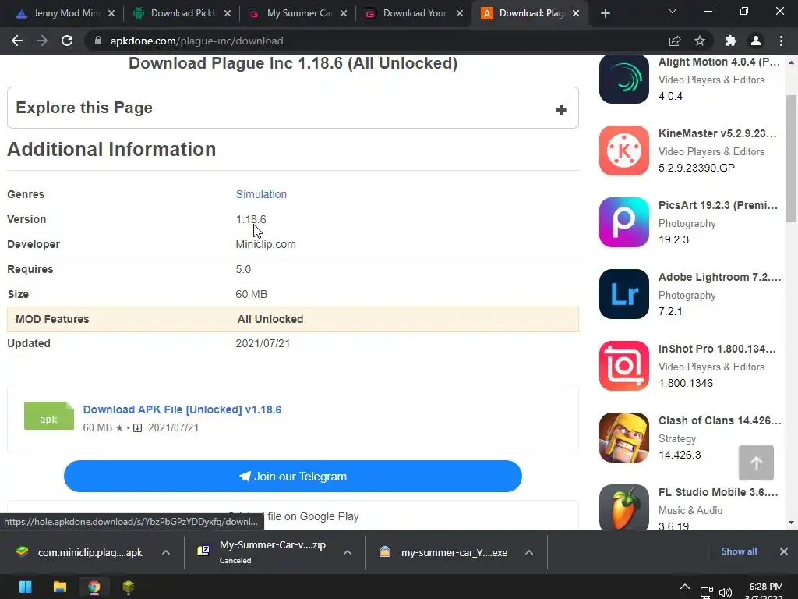This screenshot has width=798, height=599.
Task: Open options for com.miniclip.plag apk download
Action: [166, 552]
